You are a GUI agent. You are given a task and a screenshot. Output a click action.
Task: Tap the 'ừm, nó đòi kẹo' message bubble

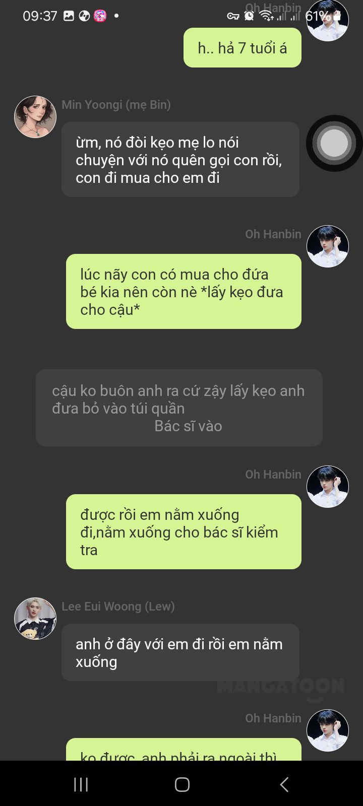click(x=180, y=160)
